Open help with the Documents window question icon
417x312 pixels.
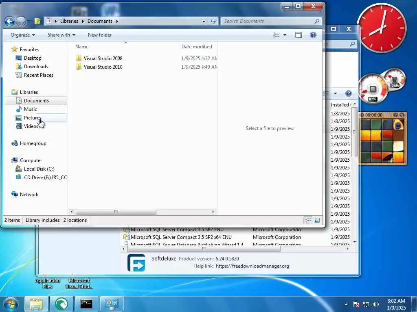pos(313,35)
